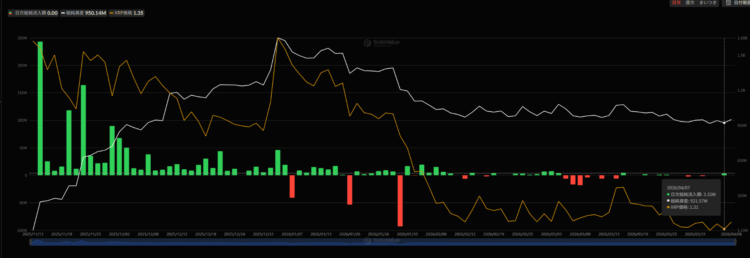
Task: Switch to the まいつき monthly view
Action: pos(708,3)
